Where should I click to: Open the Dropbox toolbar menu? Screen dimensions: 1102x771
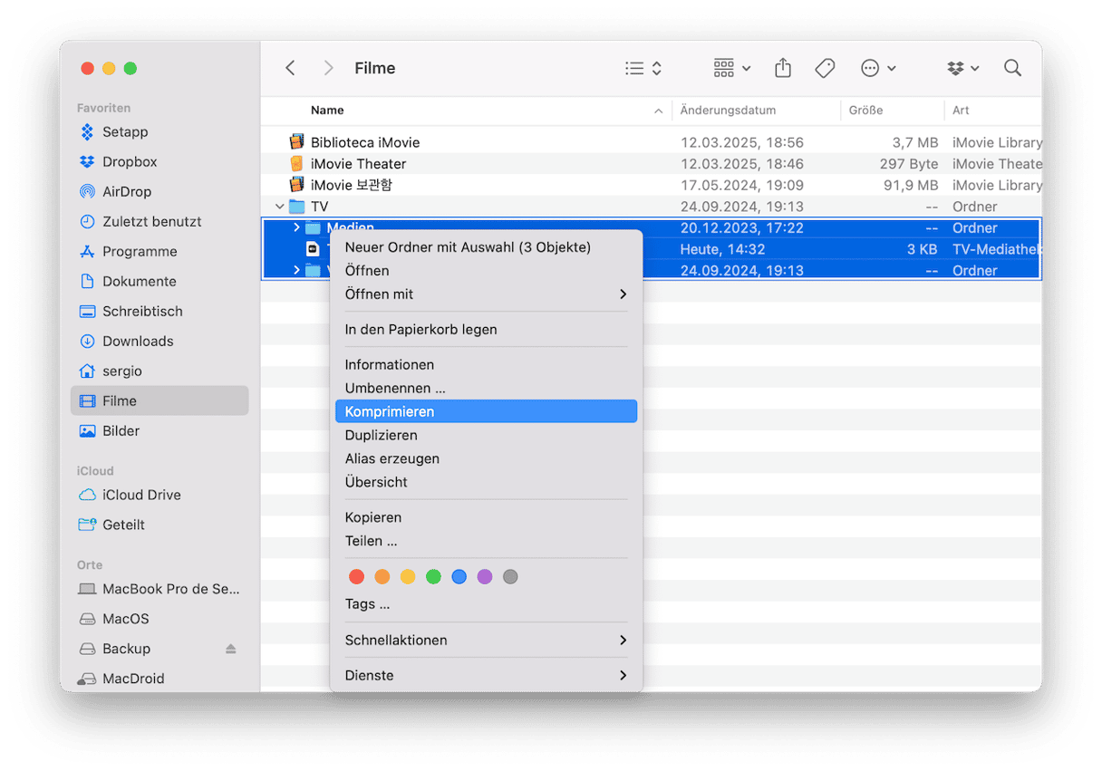pos(962,69)
